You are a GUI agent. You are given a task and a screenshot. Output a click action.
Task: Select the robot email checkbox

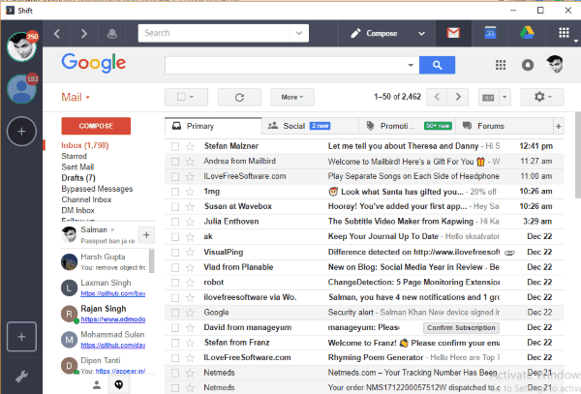175,283
